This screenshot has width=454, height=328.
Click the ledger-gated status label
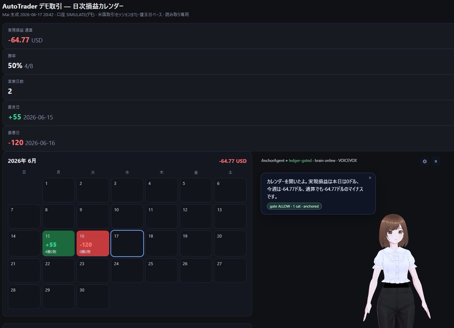pos(300,161)
